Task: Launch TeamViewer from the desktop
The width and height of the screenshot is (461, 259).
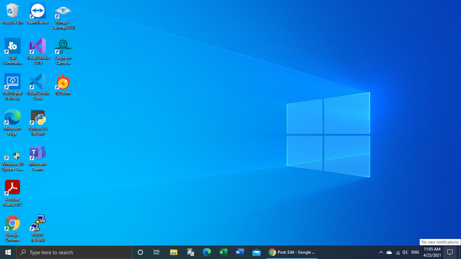Action: pos(38,14)
